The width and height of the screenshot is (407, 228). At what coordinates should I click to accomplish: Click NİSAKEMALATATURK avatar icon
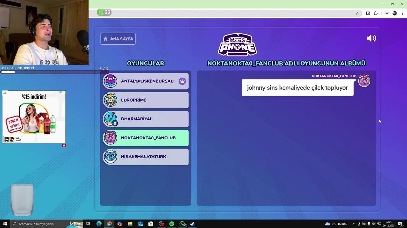111,157
